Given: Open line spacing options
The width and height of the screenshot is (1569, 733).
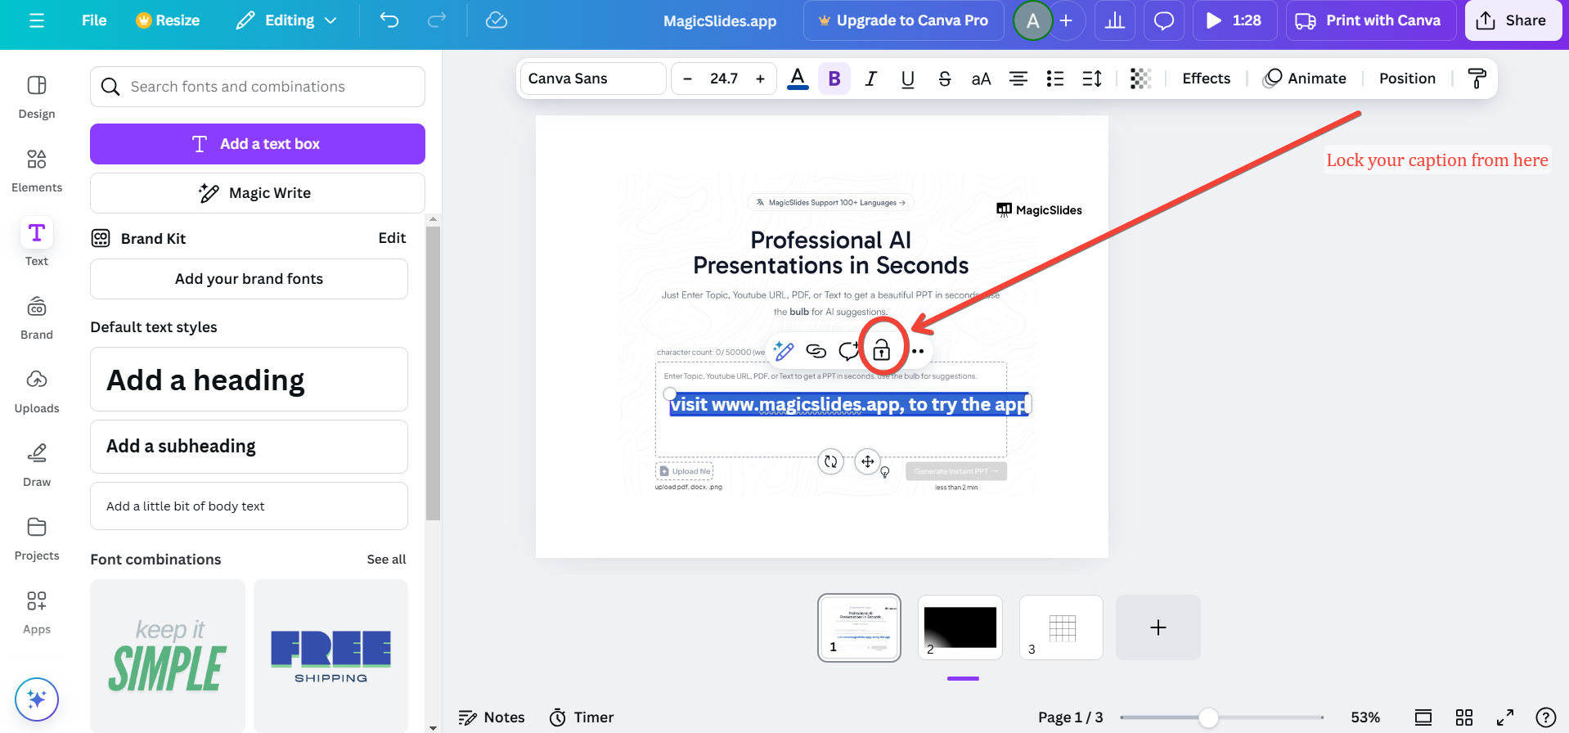Looking at the screenshot, I should [x=1092, y=79].
